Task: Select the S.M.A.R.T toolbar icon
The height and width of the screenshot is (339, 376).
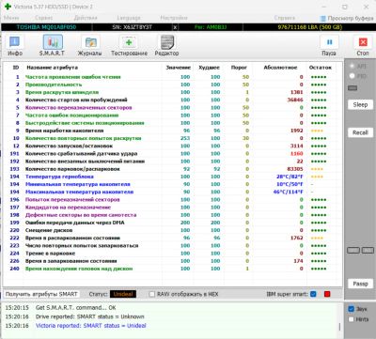Action: pyautogui.click(x=52, y=46)
